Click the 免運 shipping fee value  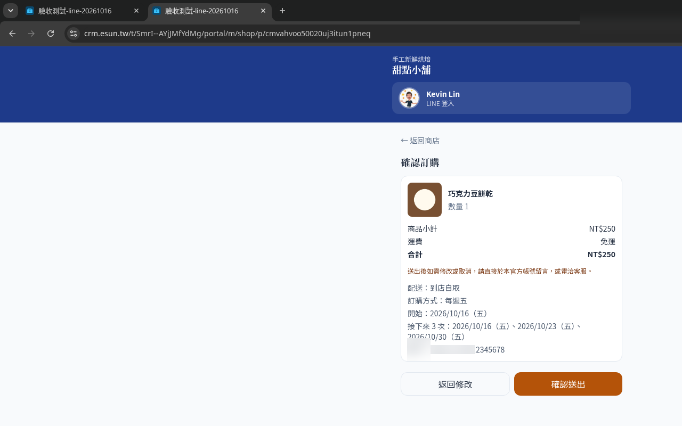608,242
